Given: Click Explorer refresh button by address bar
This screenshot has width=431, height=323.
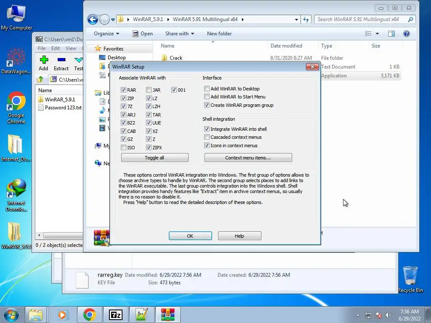Looking at the screenshot, I should [x=306, y=19].
